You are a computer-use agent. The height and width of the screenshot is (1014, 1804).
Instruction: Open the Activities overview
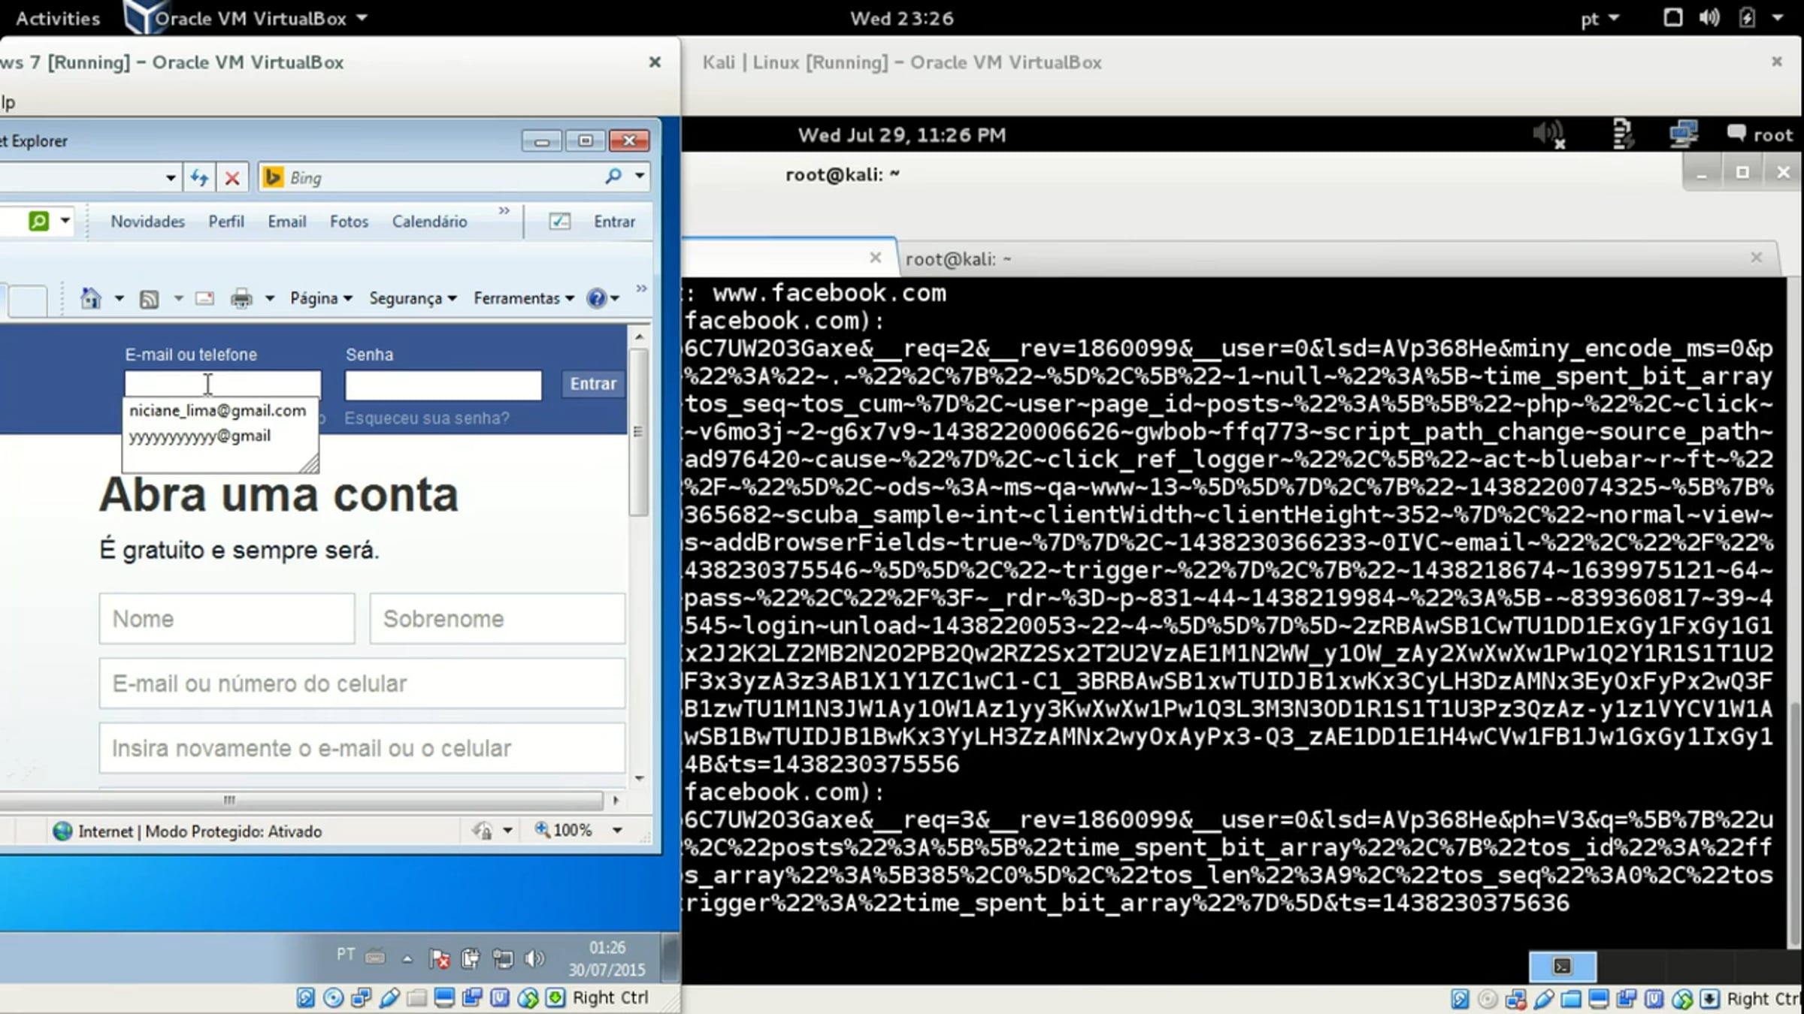click(58, 18)
